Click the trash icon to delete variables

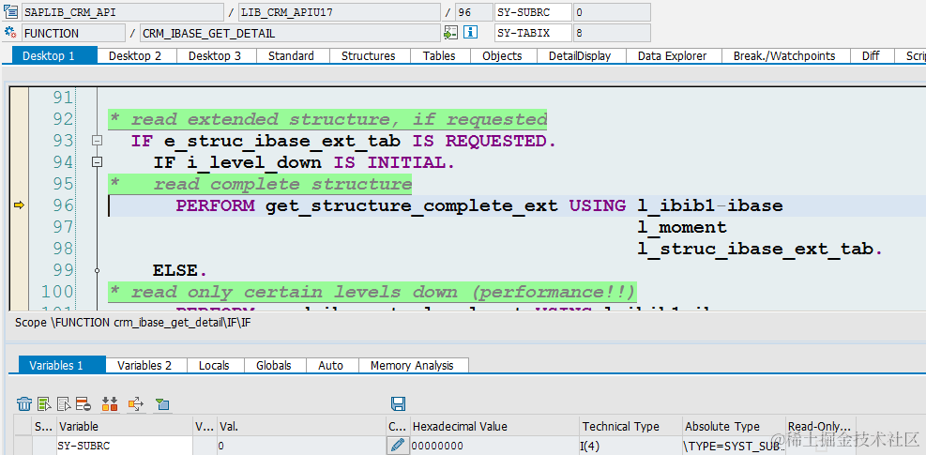(24, 404)
